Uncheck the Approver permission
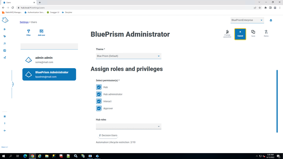The height and width of the screenshot is (159, 283). (x=99, y=108)
